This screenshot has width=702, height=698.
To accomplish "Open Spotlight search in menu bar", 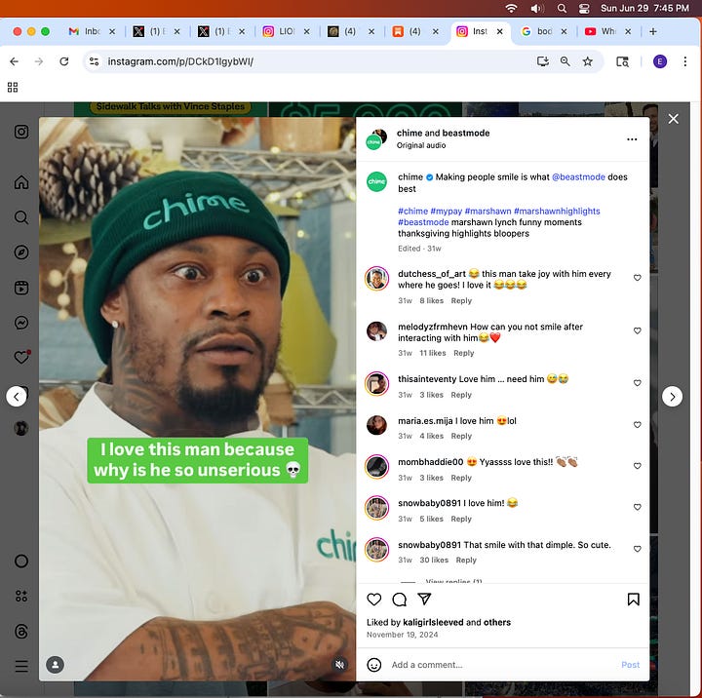I will pos(562,8).
